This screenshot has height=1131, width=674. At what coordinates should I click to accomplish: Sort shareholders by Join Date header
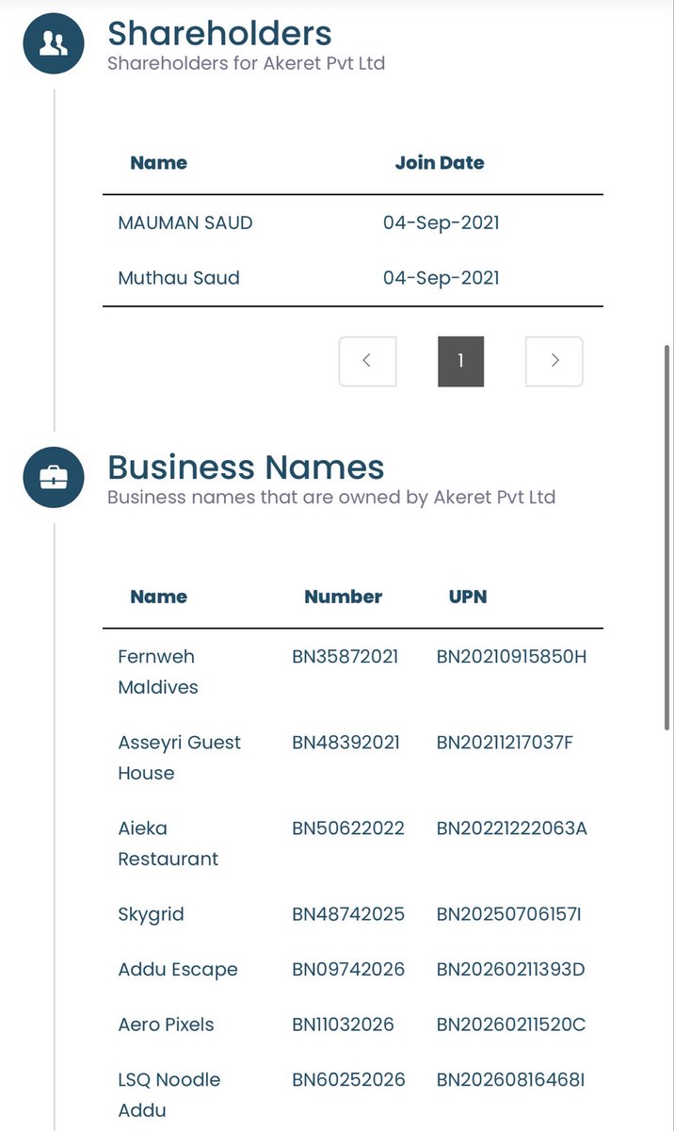(x=440, y=163)
